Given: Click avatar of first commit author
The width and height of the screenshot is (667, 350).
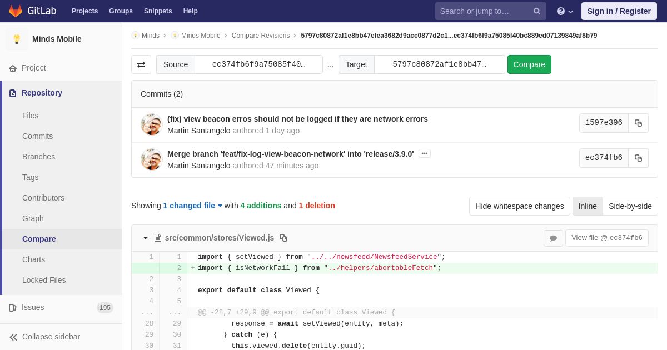Looking at the screenshot, I should [x=151, y=124].
